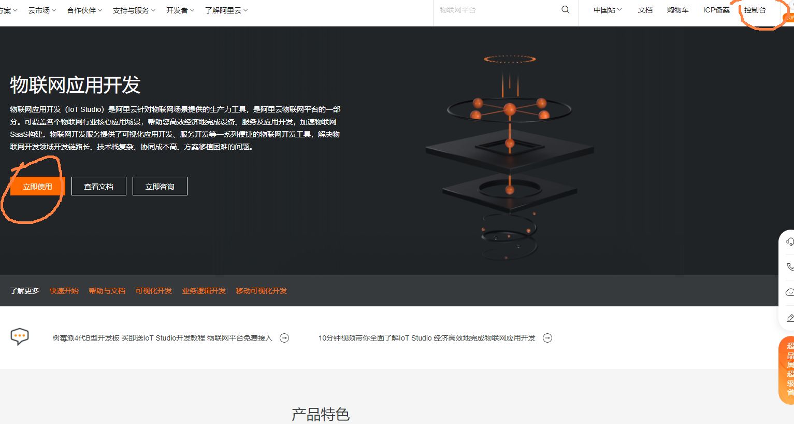Click the 立即咨询 button

(160, 186)
